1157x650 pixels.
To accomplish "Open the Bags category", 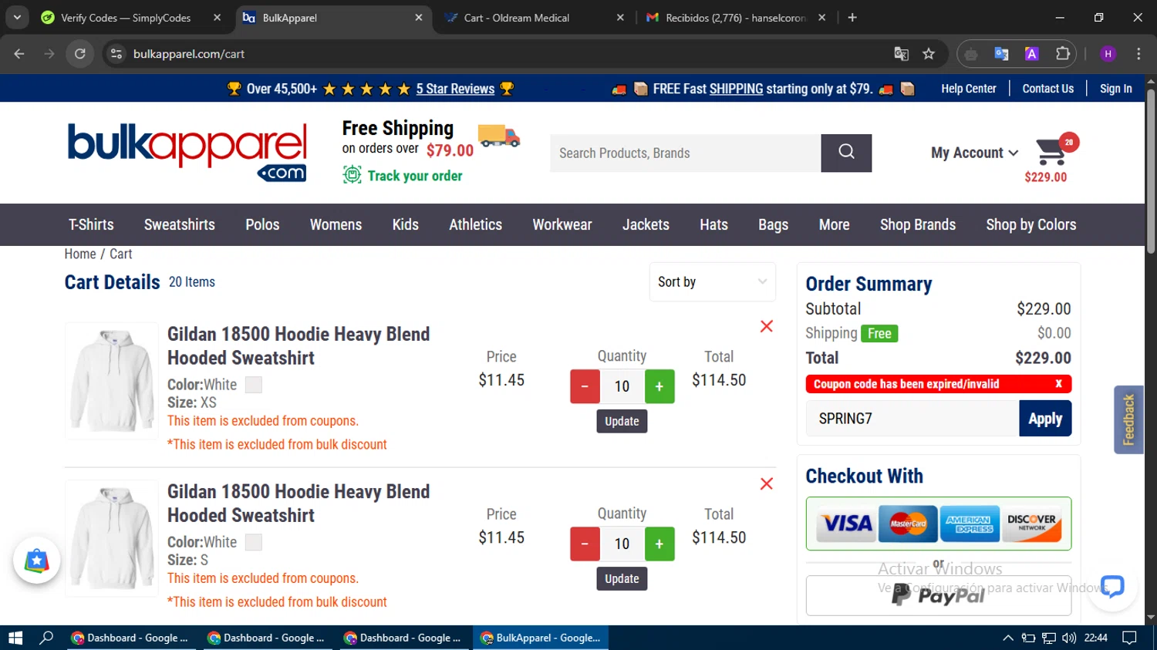I will click(773, 224).
